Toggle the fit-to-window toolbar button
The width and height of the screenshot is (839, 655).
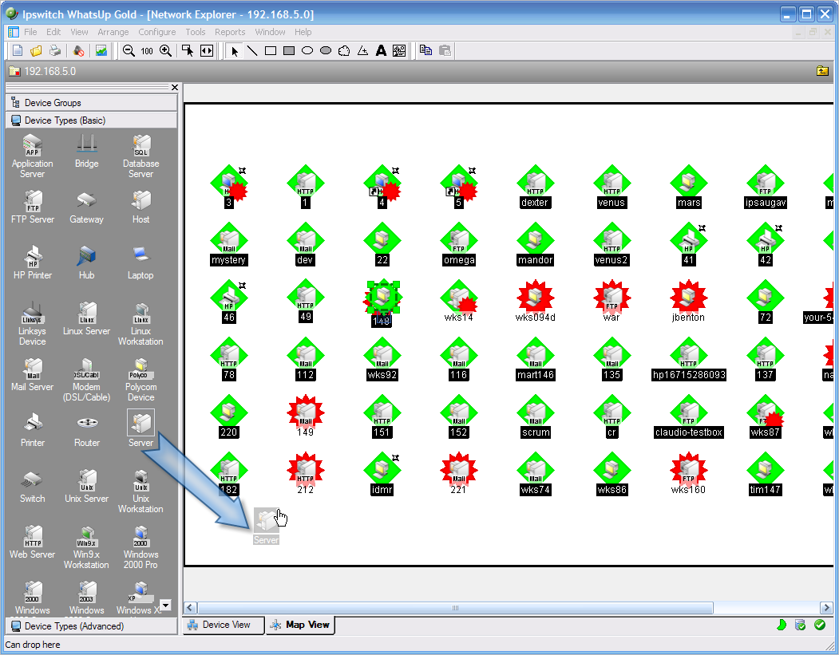point(207,50)
